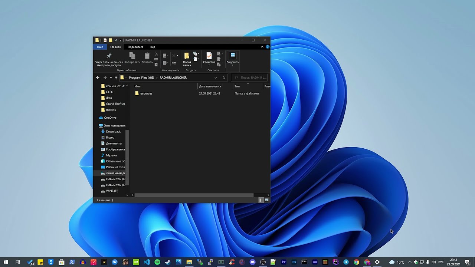
Task: Open Свойства (Properties) from the ribbon
Action: (x=209, y=59)
